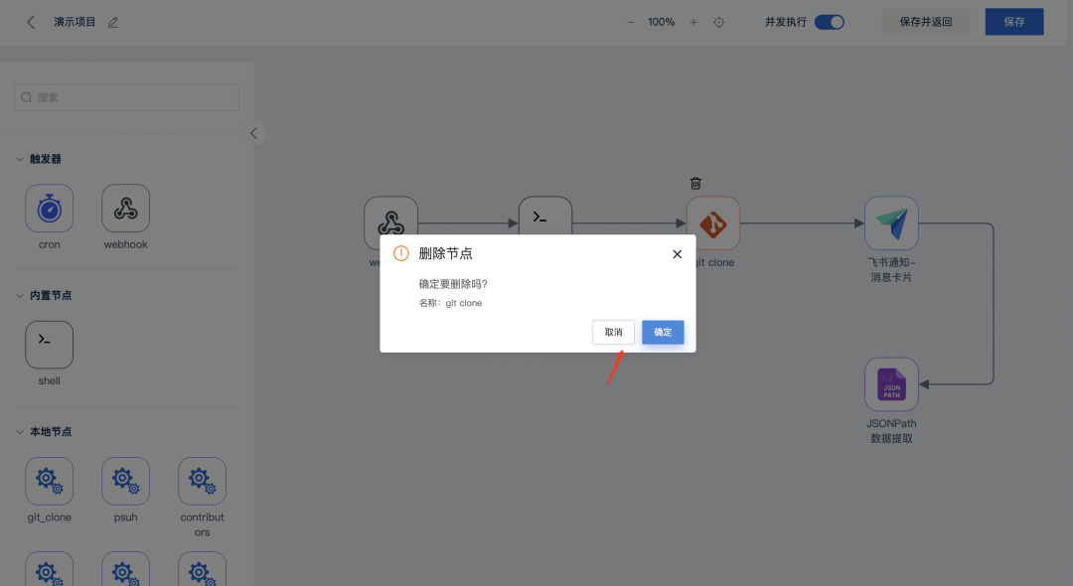Edit the project name with pencil icon
The width and height of the screenshot is (1073, 586).
click(x=113, y=22)
